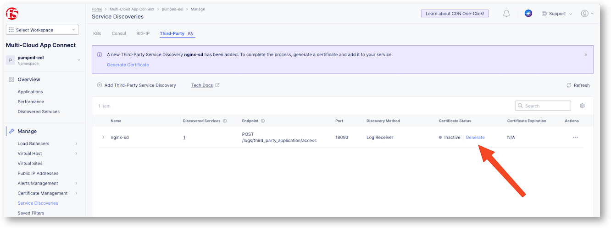
Task: Click Learn about CDN One-Click! button
Action: (x=455, y=14)
